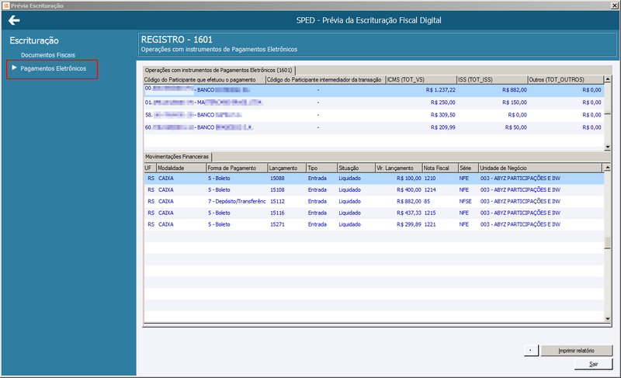Click up arrow of the Movimentações scrollbar
621x378 pixels.
click(608, 168)
